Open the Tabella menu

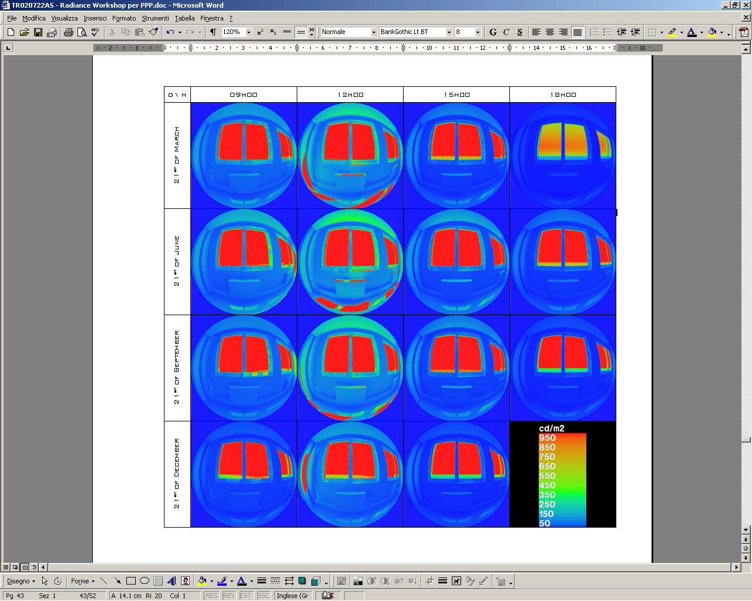[x=184, y=18]
